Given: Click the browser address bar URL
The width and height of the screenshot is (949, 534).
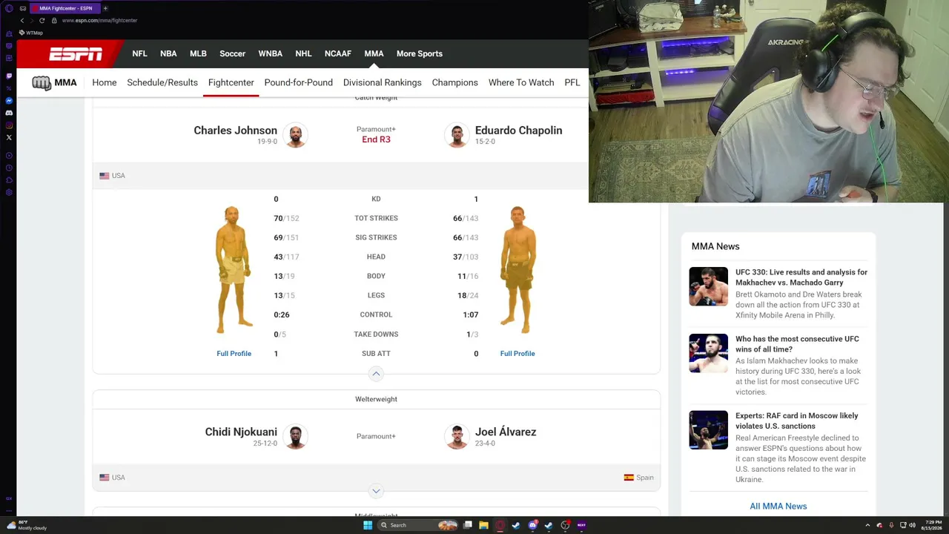Looking at the screenshot, I should (x=99, y=21).
